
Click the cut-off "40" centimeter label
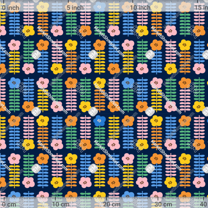204,204
